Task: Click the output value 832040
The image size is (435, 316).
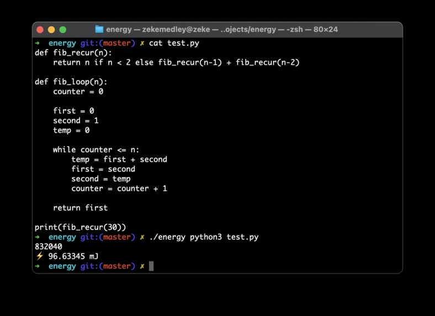Action: pyautogui.click(x=49, y=247)
